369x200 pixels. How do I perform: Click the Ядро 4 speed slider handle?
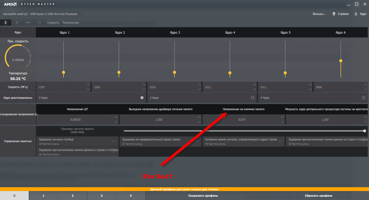click(230, 73)
